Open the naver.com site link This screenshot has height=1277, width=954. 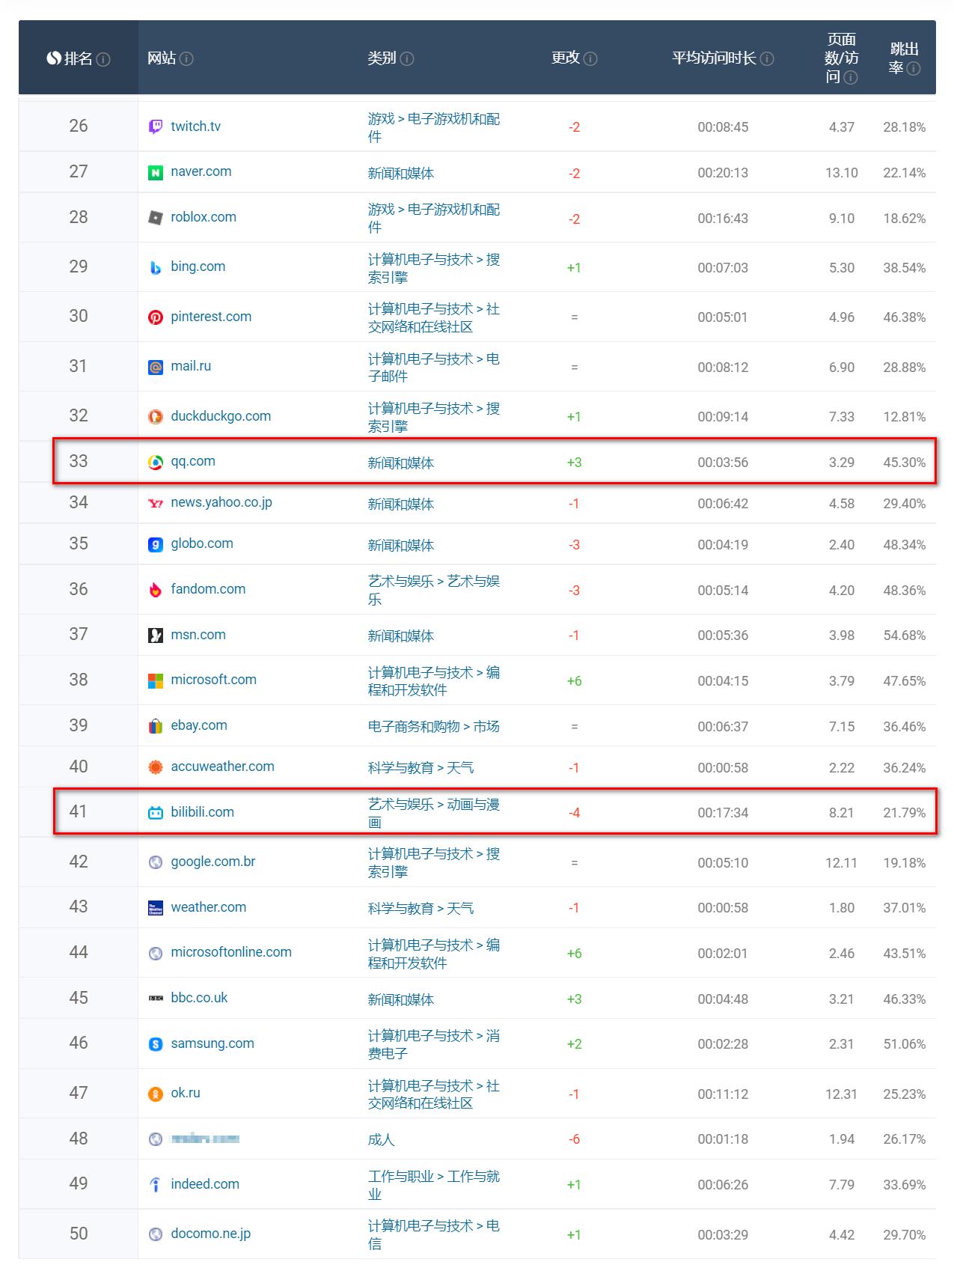(201, 171)
